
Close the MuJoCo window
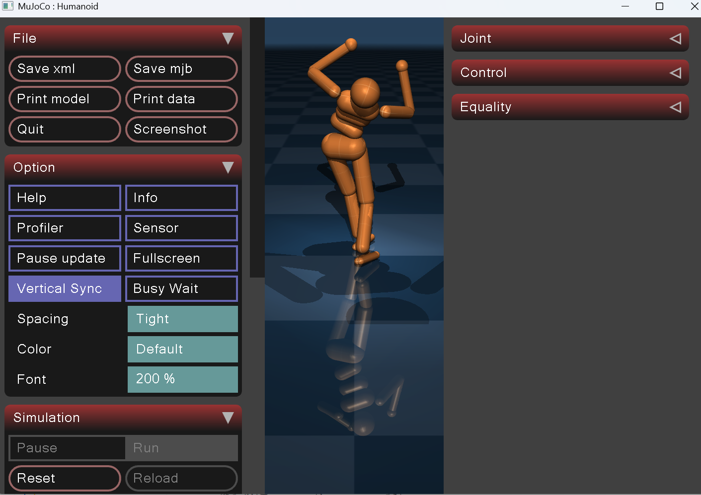(694, 6)
